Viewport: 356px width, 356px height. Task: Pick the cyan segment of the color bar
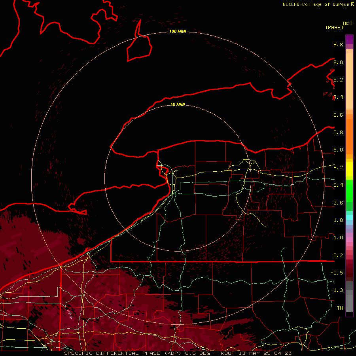pyautogui.click(x=349, y=218)
